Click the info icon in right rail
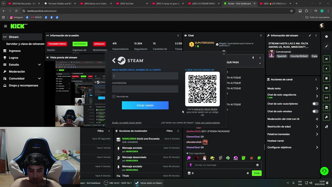This screenshot has height=187, width=332. 326,37
